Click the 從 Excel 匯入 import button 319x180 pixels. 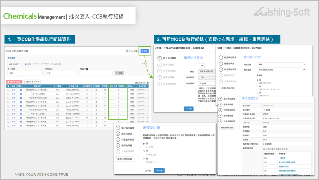(132, 51)
